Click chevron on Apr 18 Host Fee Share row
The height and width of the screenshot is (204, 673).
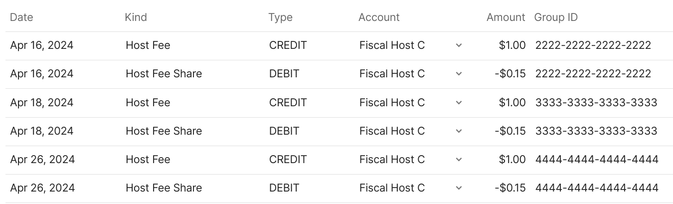[x=459, y=131]
